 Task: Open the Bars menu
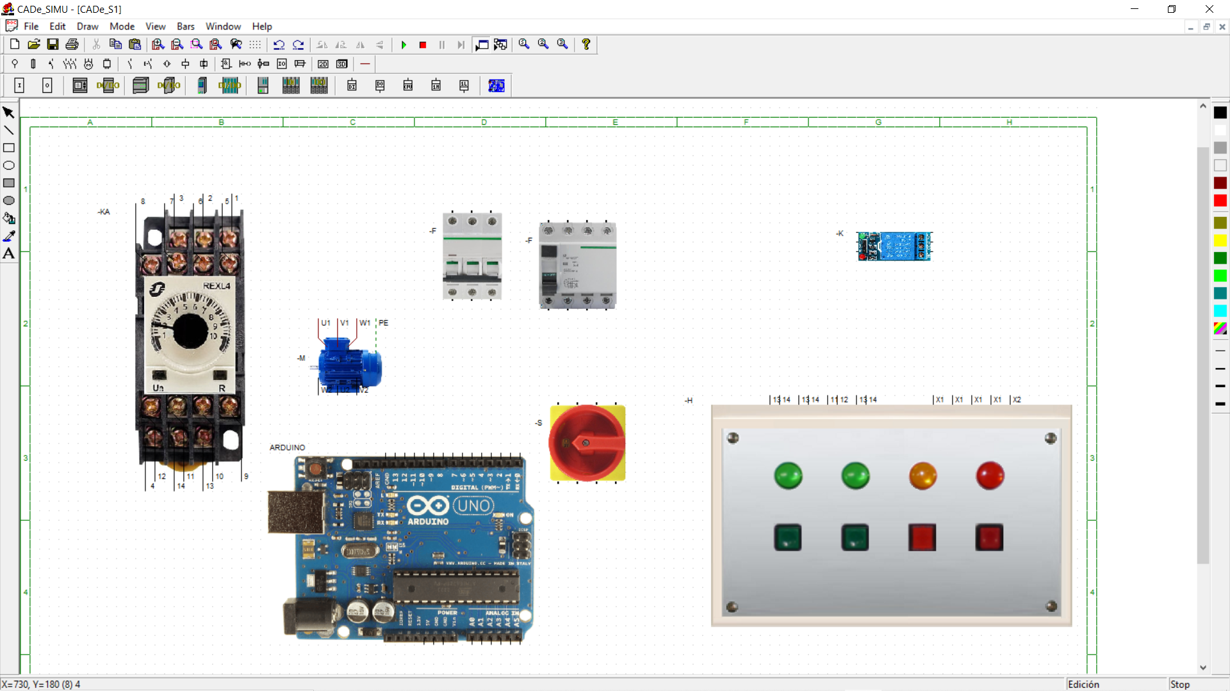[186, 26]
